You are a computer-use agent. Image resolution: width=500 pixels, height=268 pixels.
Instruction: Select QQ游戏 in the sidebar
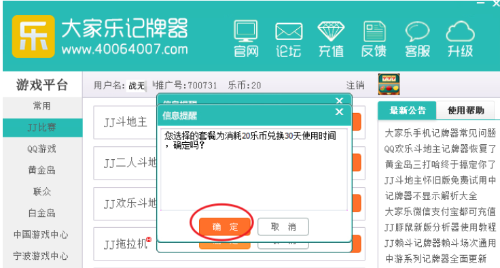pos(42,149)
